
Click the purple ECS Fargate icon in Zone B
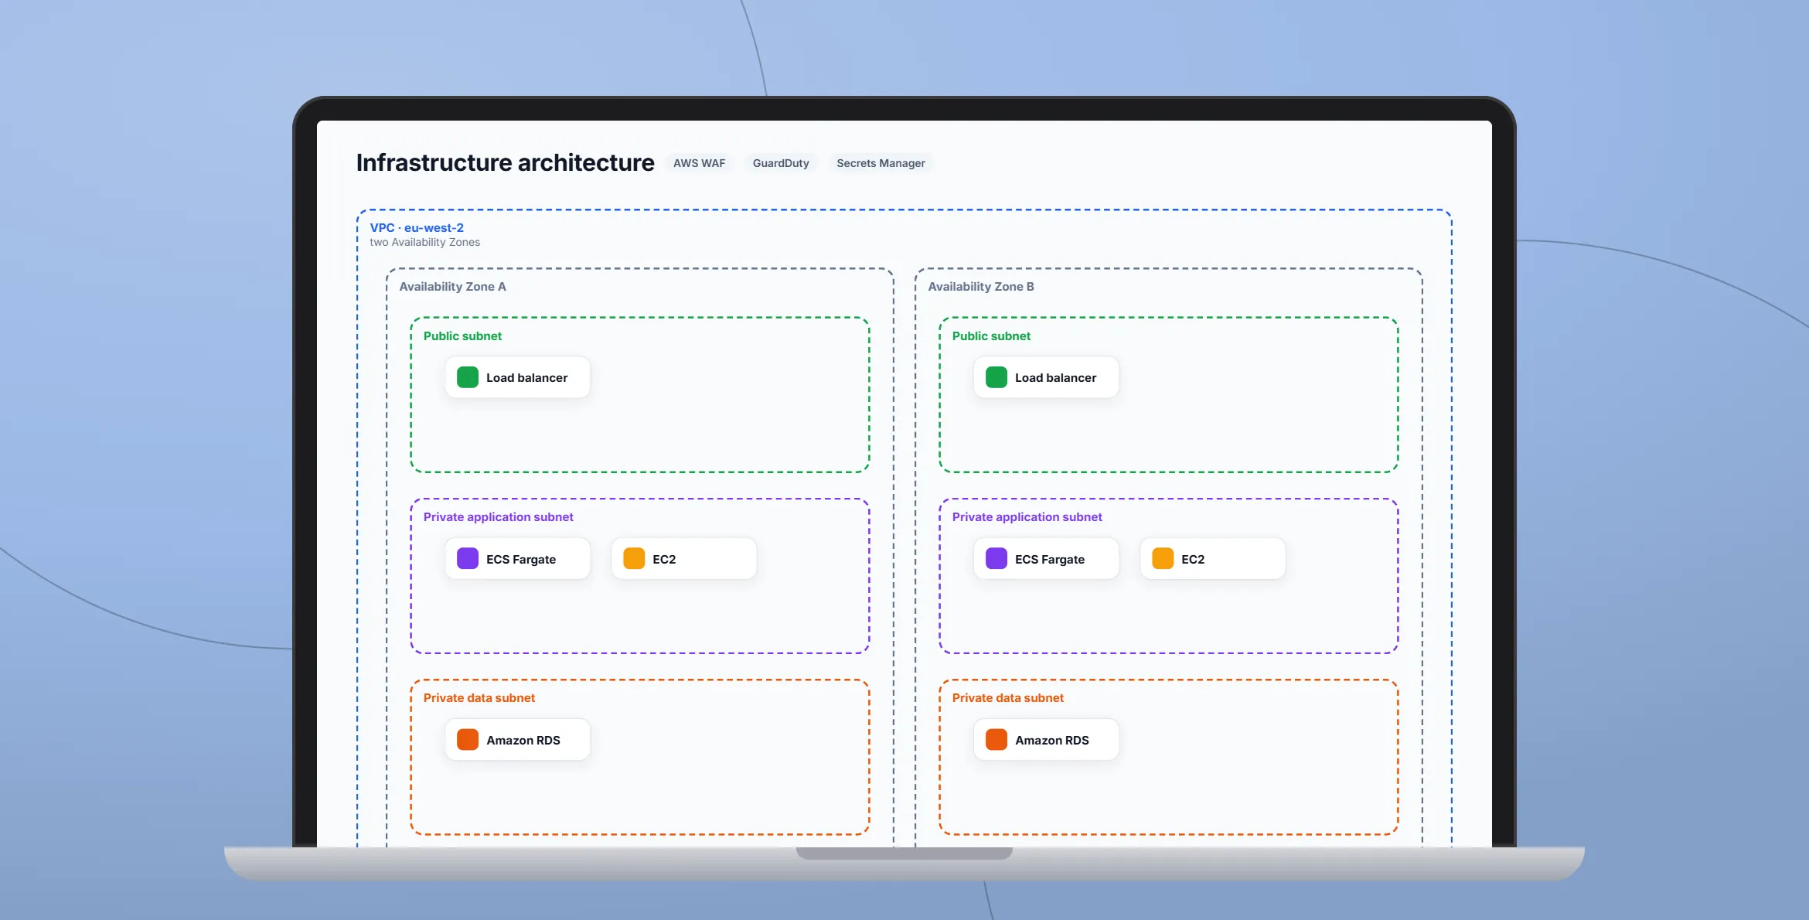pyautogui.click(x=996, y=558)
